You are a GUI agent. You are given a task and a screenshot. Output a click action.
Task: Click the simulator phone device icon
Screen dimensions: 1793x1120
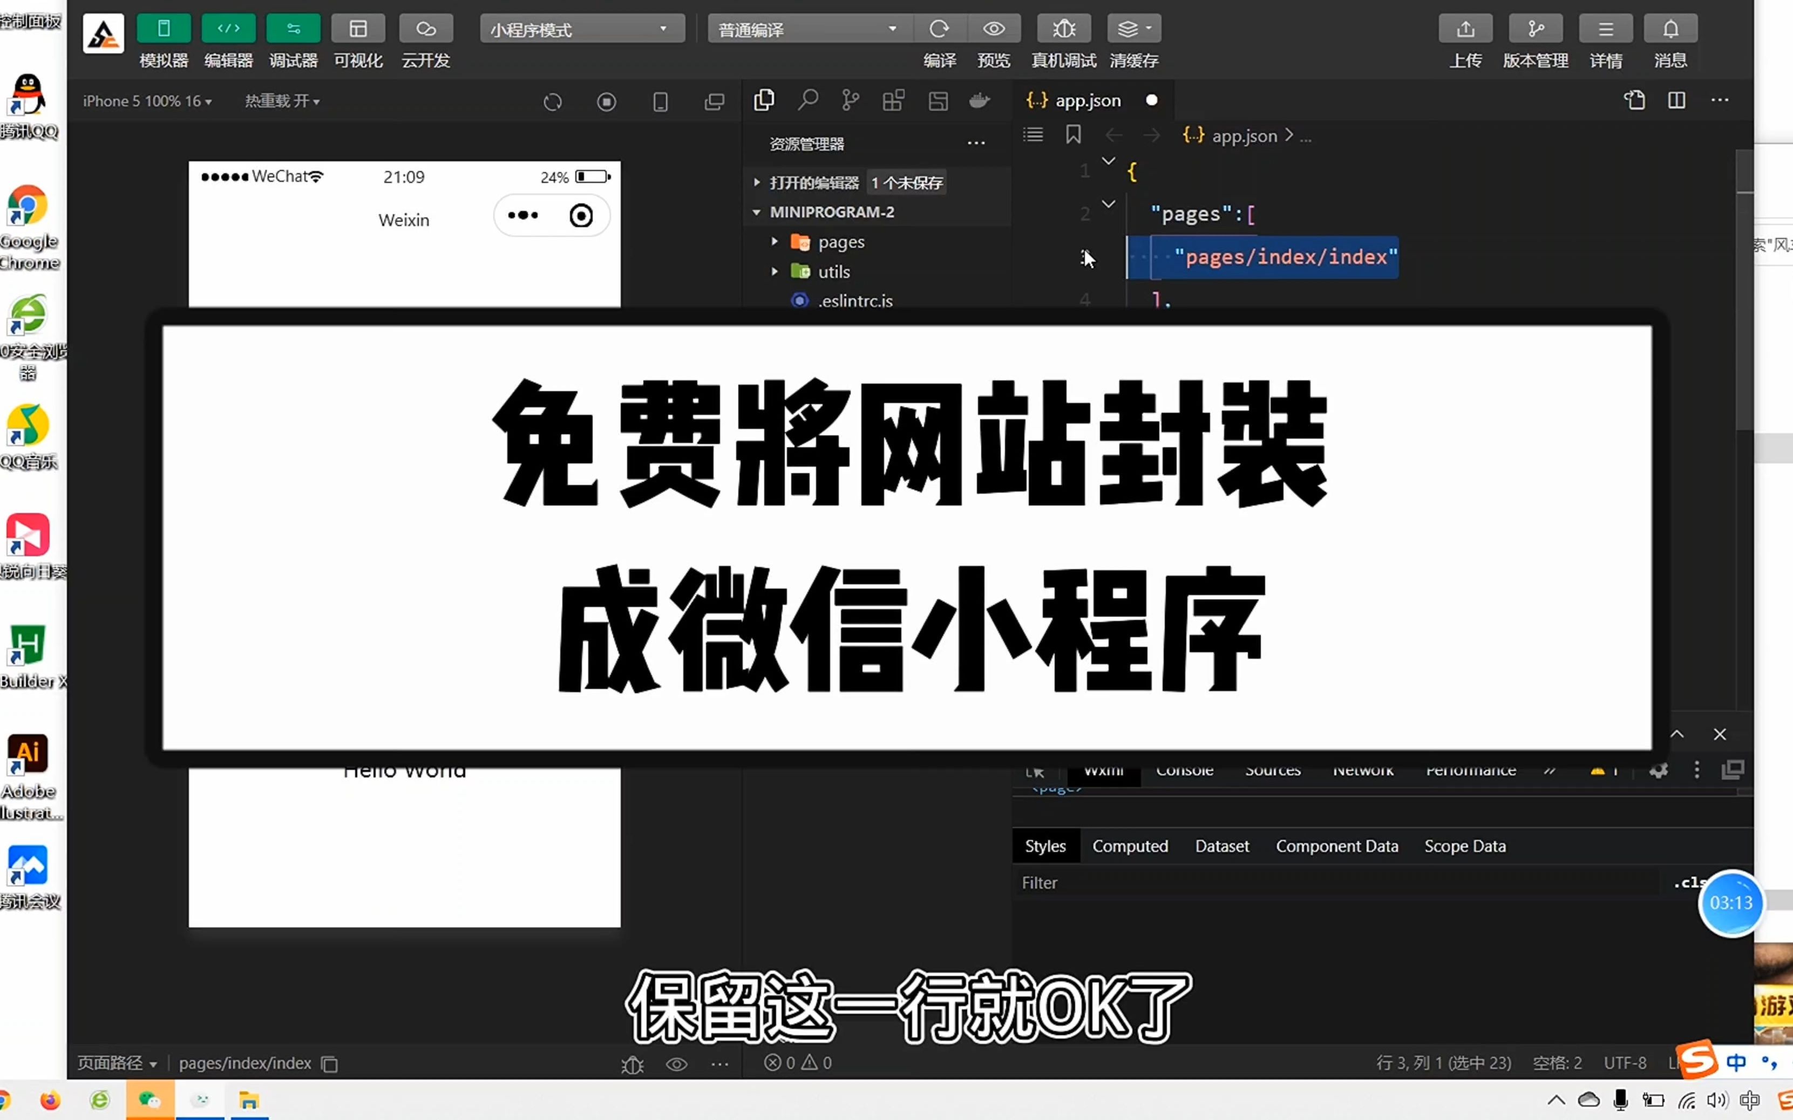coord(660,101)
